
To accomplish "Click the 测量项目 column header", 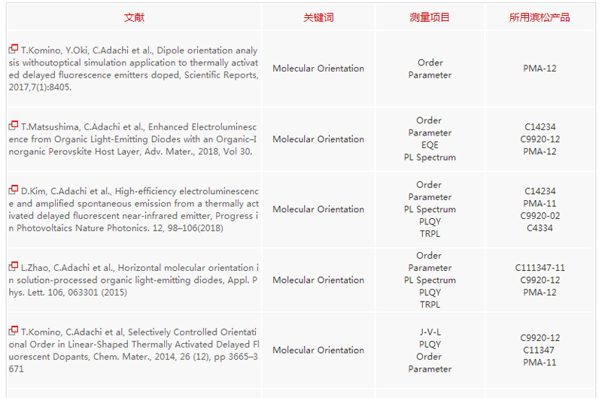I will (x=430, y=17).
